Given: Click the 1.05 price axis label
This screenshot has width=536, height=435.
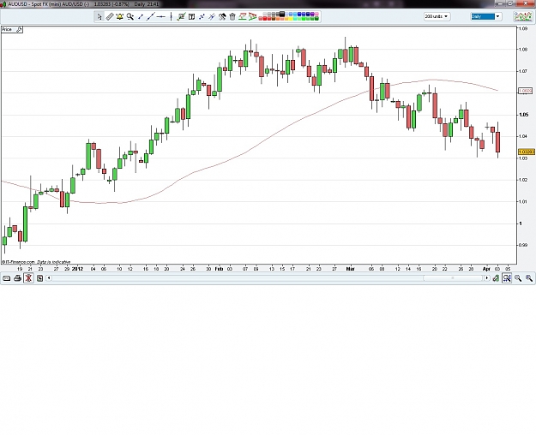Looking at the screenshot, I should pos(523,115).
